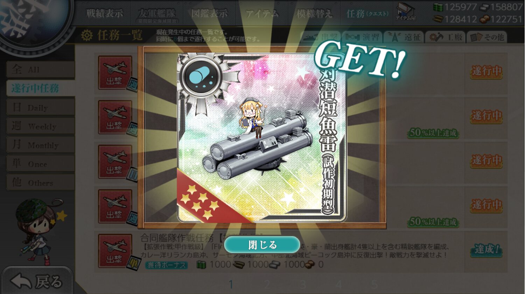Select the 他 Others quest filter

coord(41,182)
